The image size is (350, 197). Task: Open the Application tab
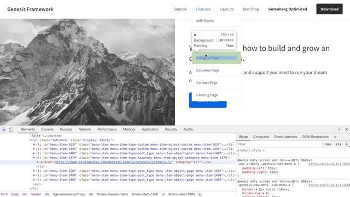150,129
